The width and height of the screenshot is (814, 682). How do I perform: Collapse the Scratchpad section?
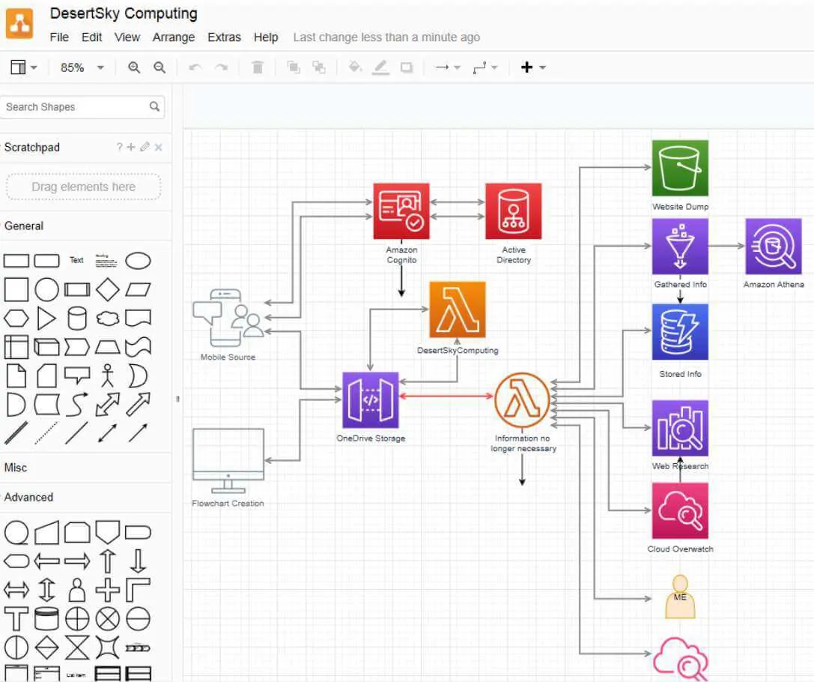click(x=31, y=148)
